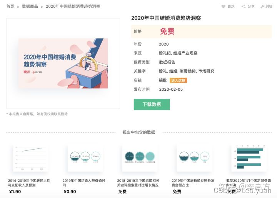This screenshot has width=277, height=198.
Task: Open 数据商品 breadcrumb link
Action: (30, 7)
